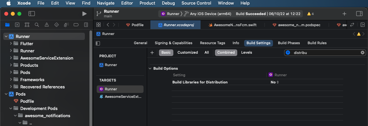Choose Any iOS Device destination
This screenshot has height=126, width=368.
tap(207, 14)
